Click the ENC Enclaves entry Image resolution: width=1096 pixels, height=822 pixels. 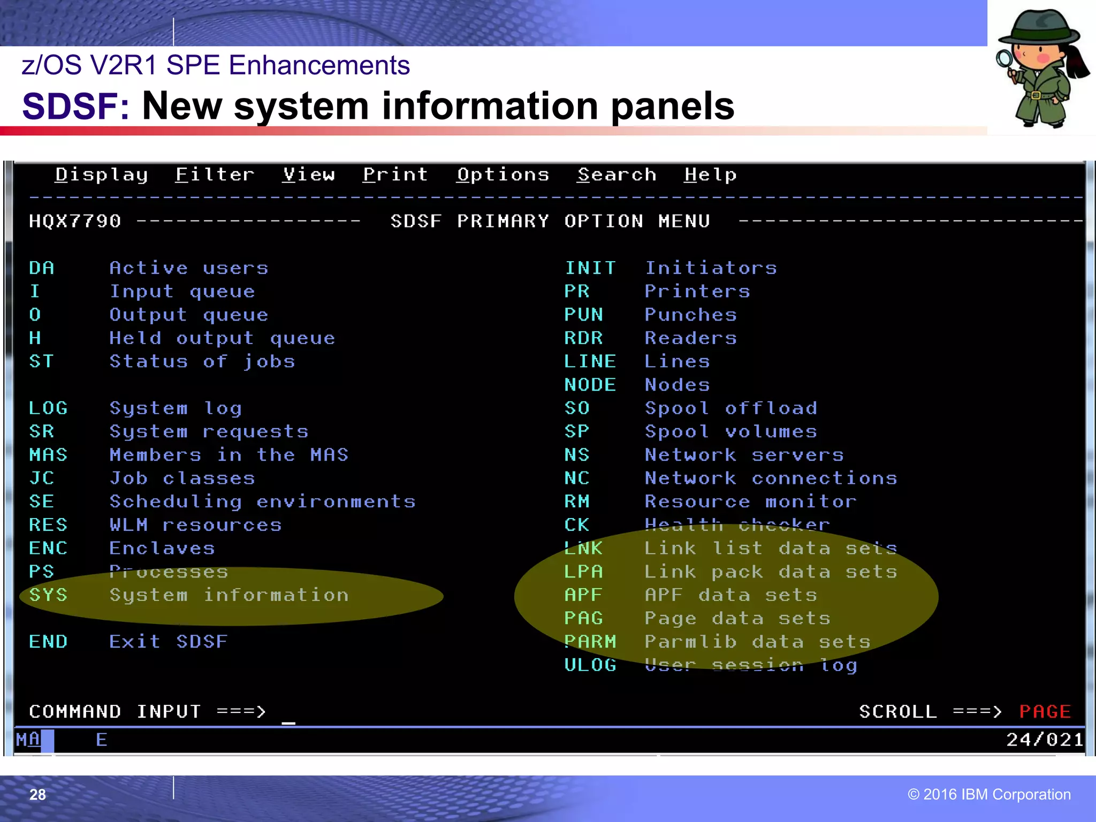[x=122, y=549]
